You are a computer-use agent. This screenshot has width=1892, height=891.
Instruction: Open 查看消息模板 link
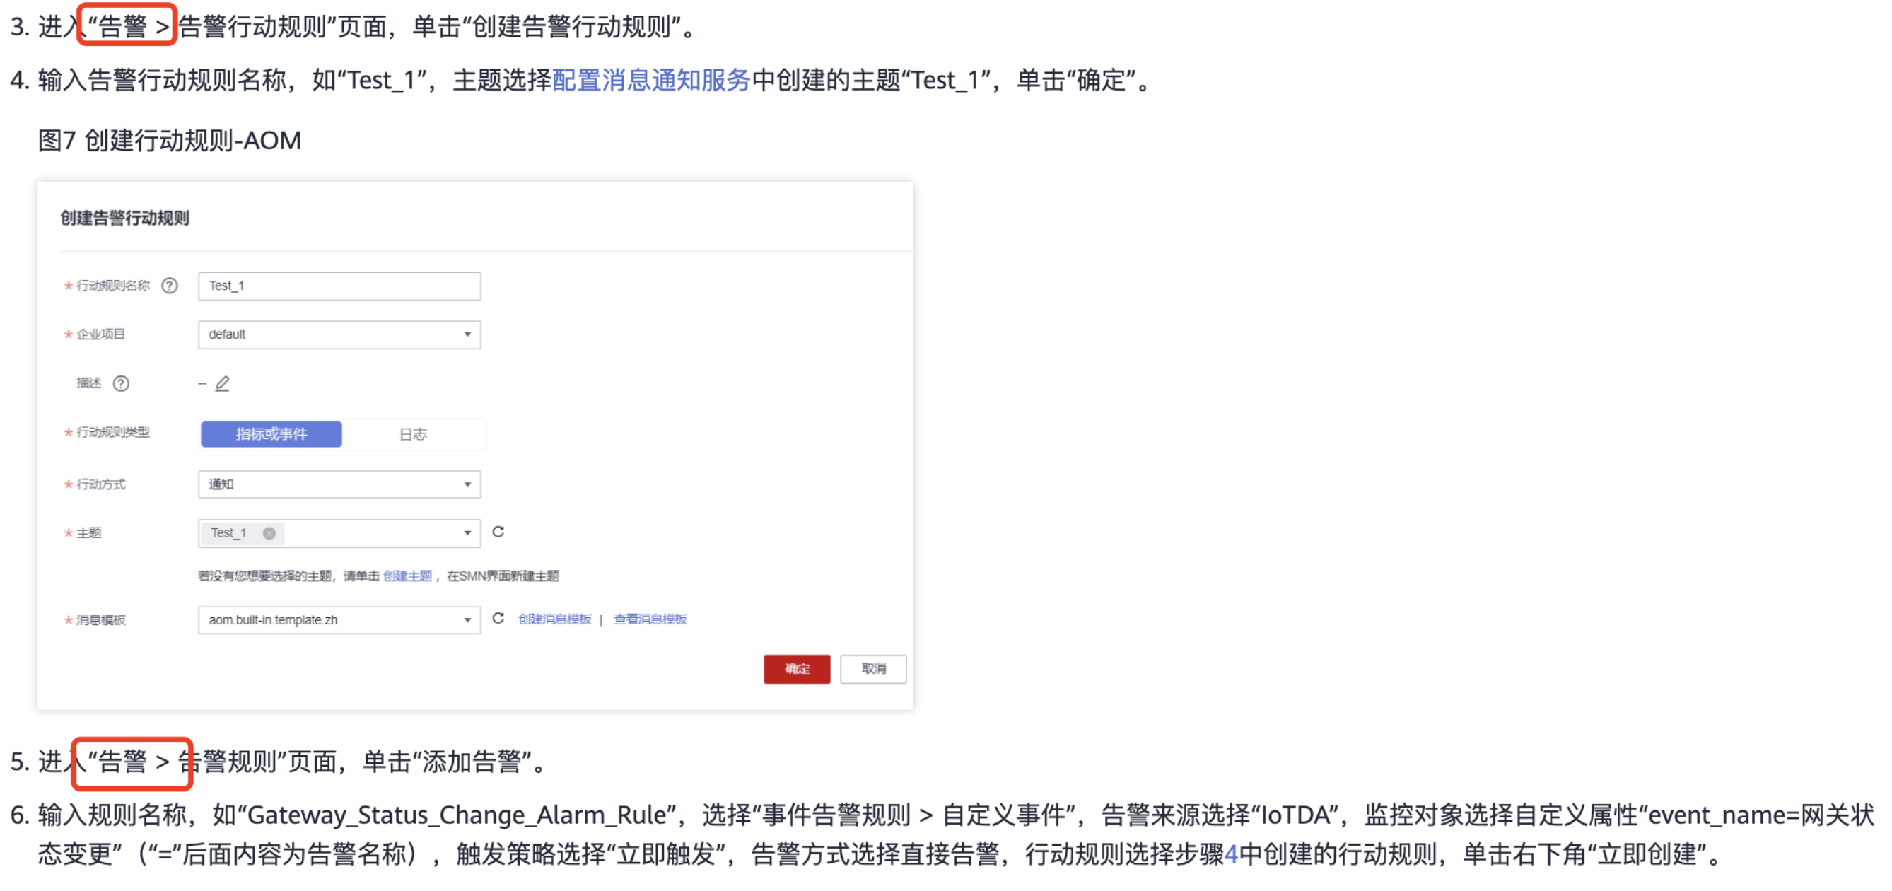(650, 619)
